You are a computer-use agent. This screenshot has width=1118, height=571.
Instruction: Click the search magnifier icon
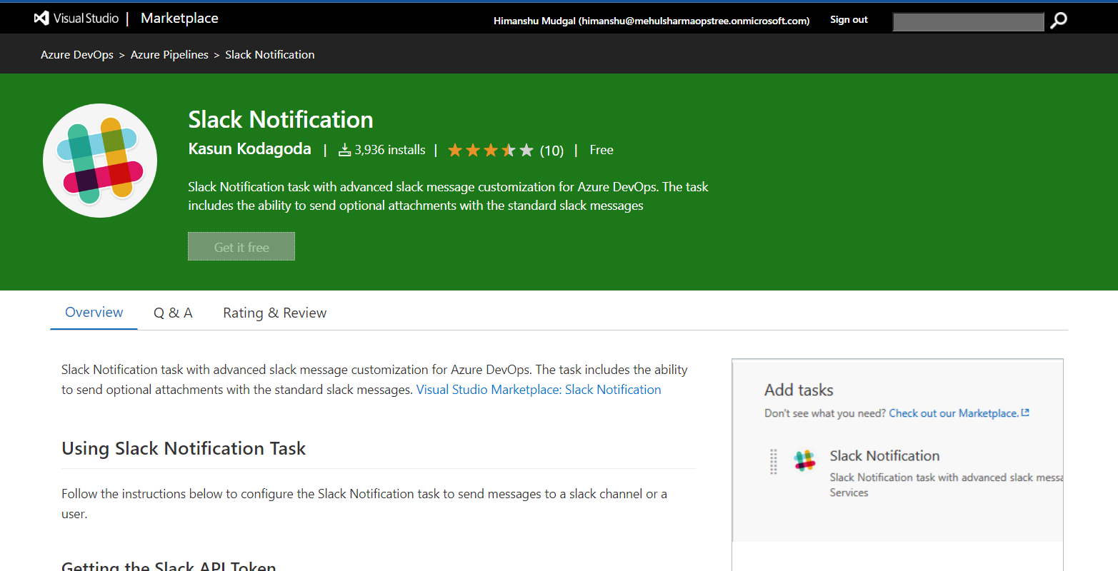click(x=1059, y=21)
